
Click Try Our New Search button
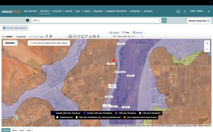(x=15, y=28)
